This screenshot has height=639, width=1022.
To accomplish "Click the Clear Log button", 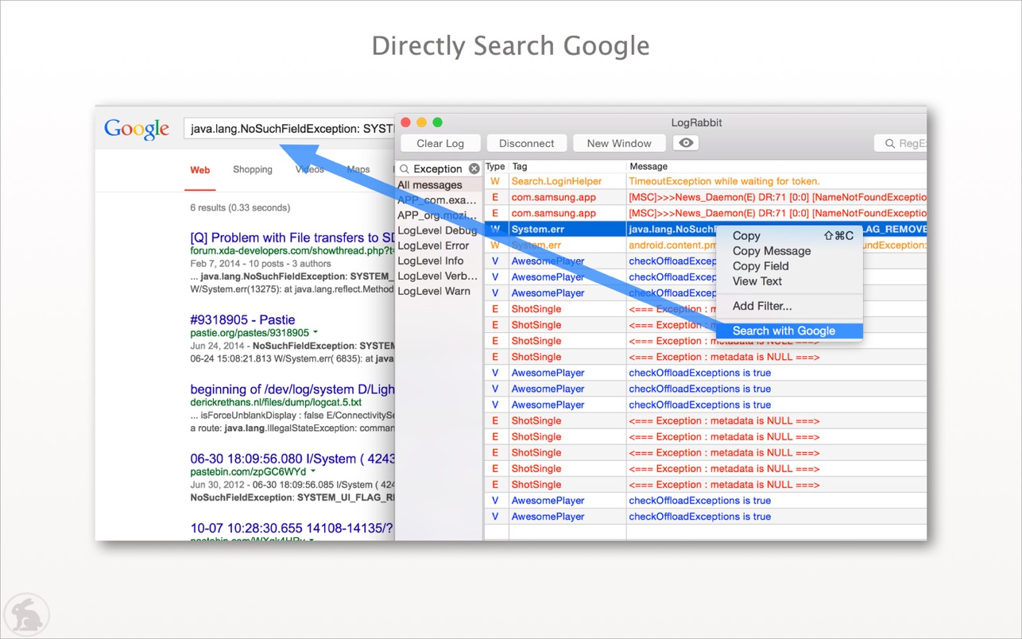I will click(440, 143).
